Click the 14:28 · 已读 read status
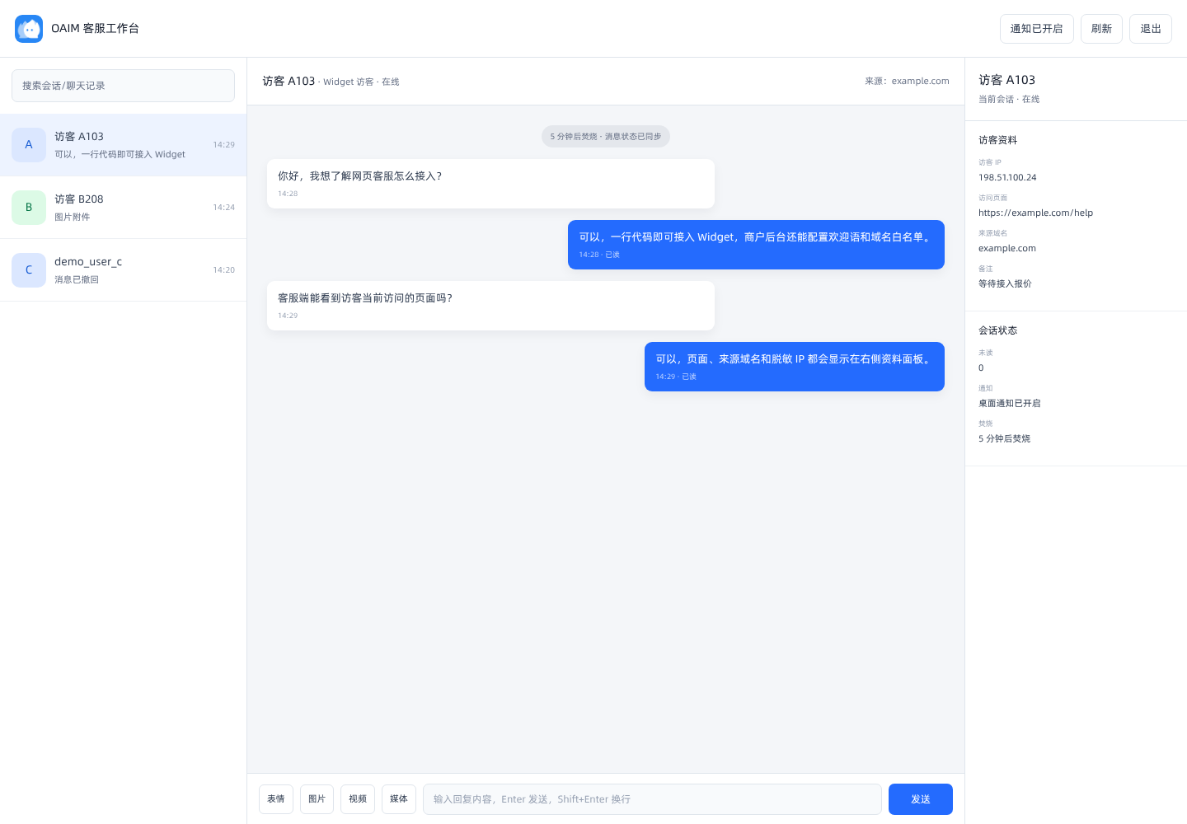The image size is (1187, 824). click(x=599, y=255)
